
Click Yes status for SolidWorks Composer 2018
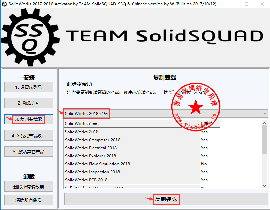[x=210, y=140]
